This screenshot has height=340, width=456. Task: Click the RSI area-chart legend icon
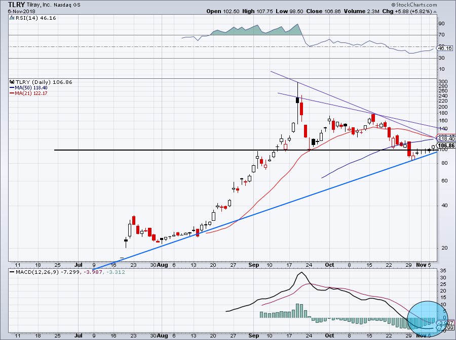12,18
